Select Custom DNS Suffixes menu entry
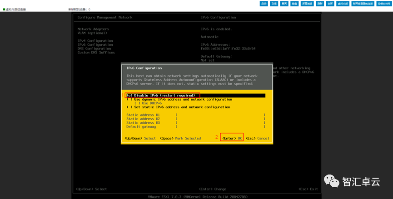 point(96,53)
